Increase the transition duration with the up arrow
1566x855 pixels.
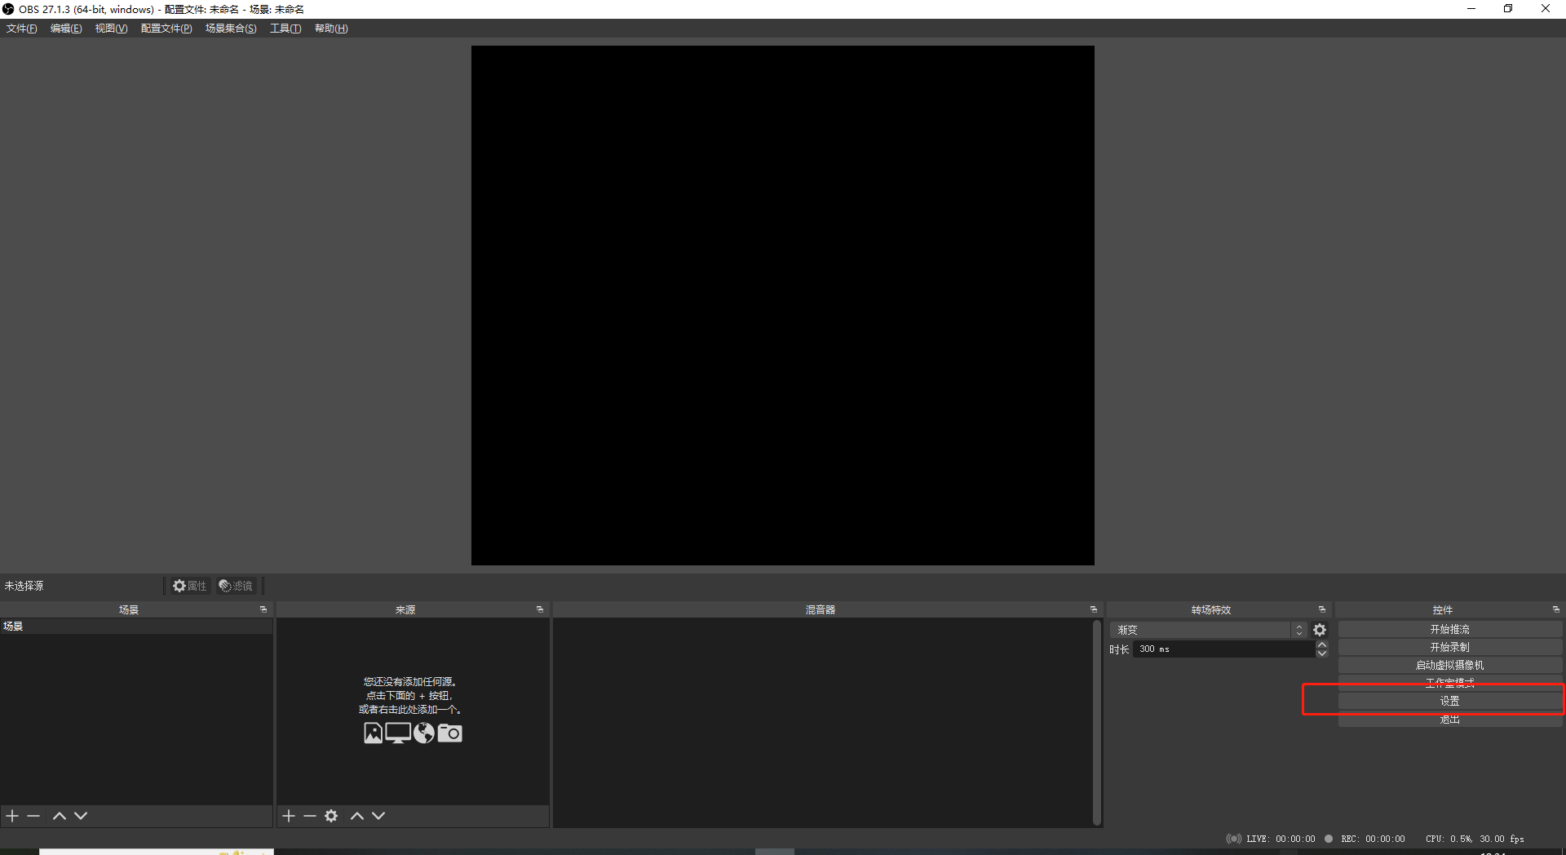[1322, 645]
